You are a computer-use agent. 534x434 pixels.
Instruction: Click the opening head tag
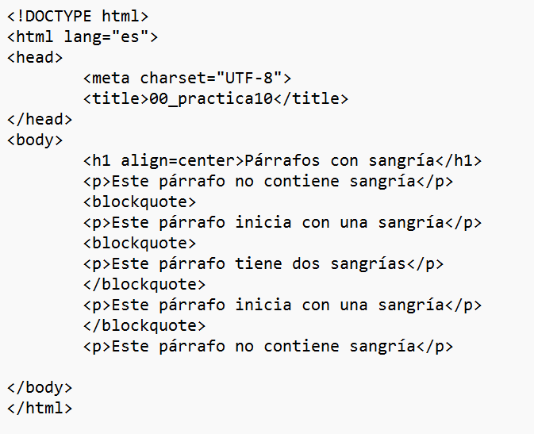coord(35,58)
